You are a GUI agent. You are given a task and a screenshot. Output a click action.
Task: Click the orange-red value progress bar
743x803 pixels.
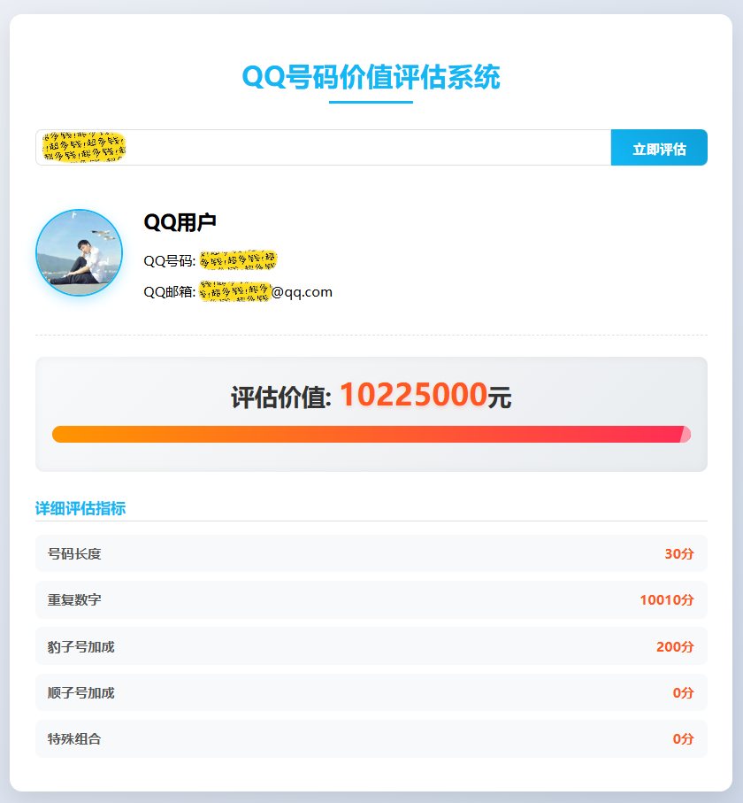[371, 435]
